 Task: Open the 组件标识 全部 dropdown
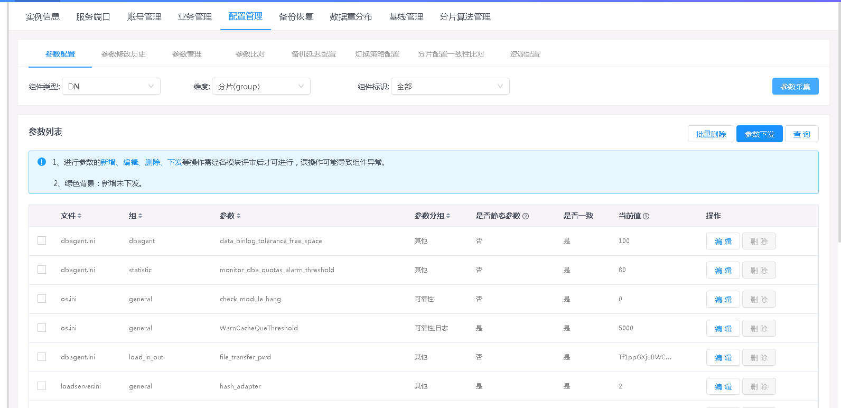tap(450, 86)
